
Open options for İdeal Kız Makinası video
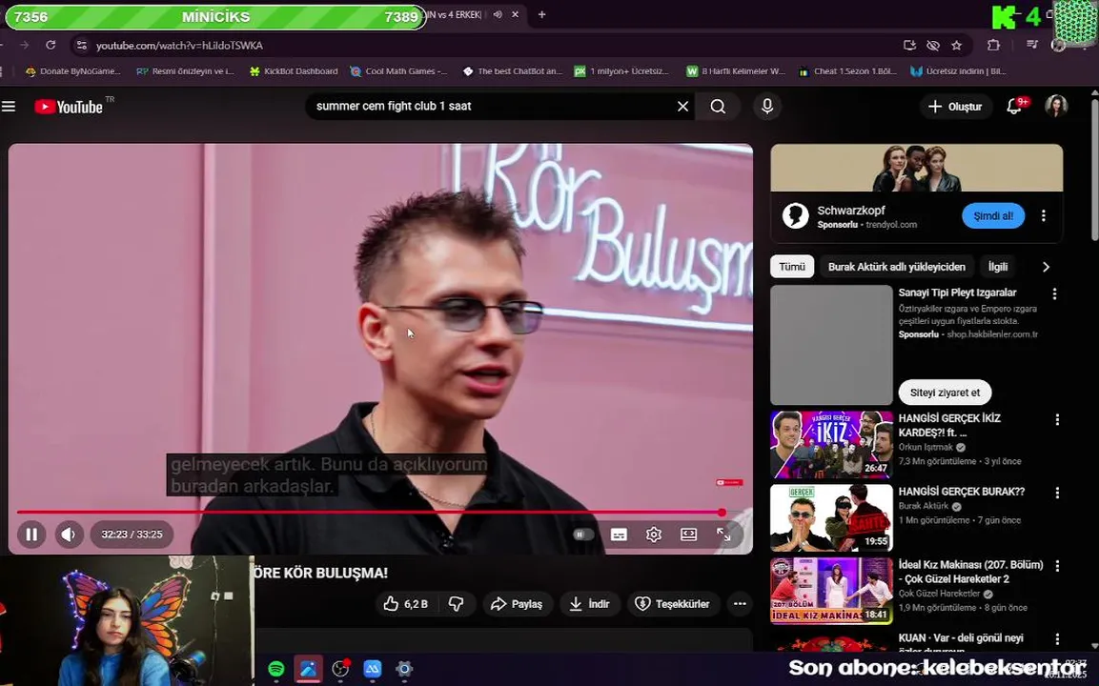[1057, 566]
